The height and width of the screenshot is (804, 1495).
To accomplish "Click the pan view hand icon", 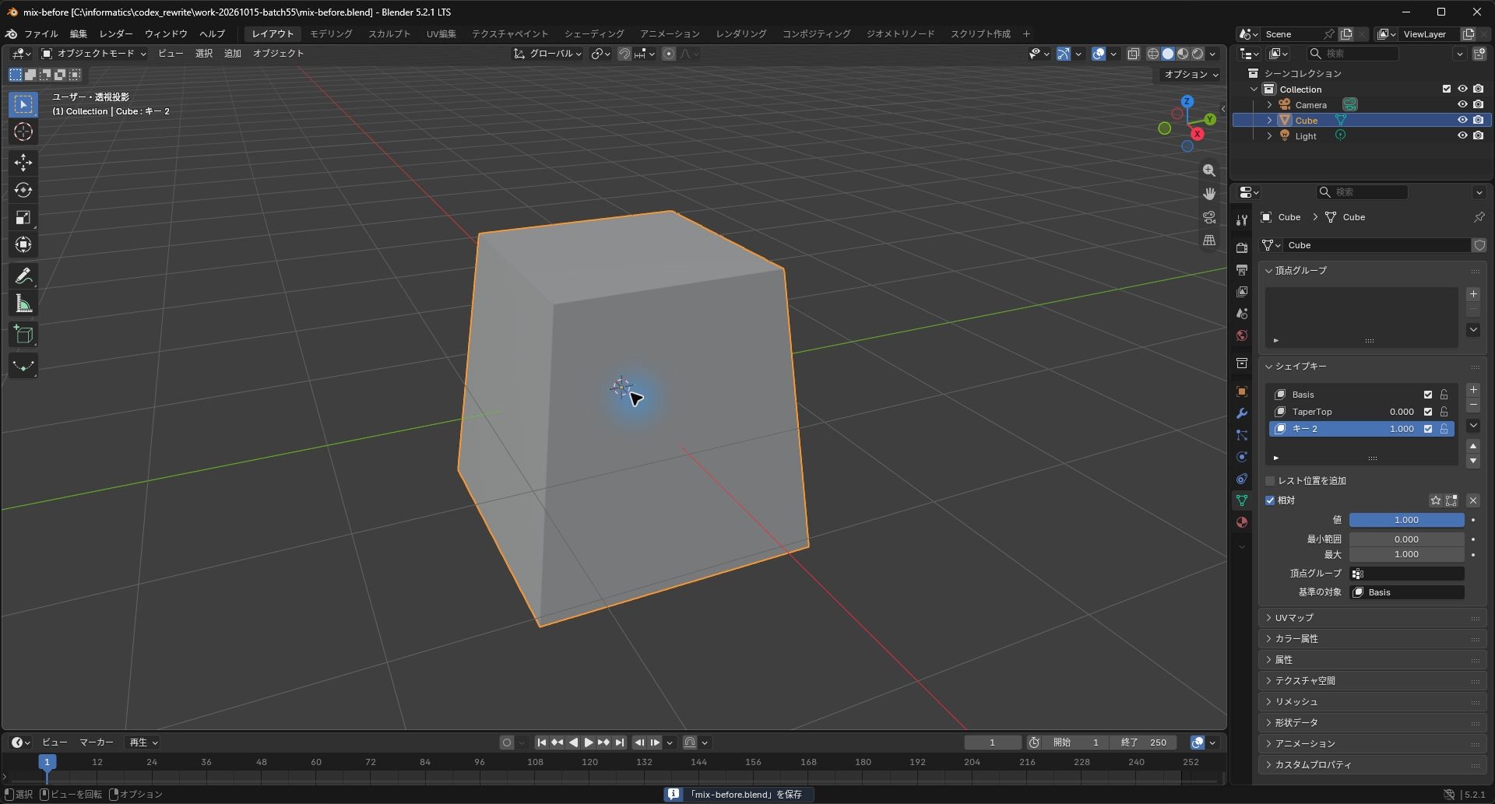I will pos(1208,194).
